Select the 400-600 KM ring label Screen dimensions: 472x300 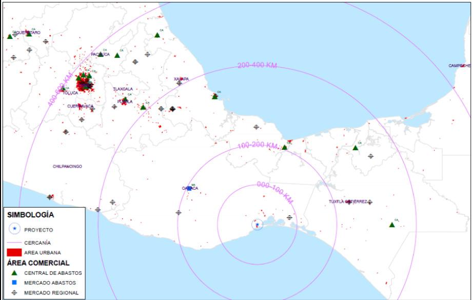coord(60,89)
